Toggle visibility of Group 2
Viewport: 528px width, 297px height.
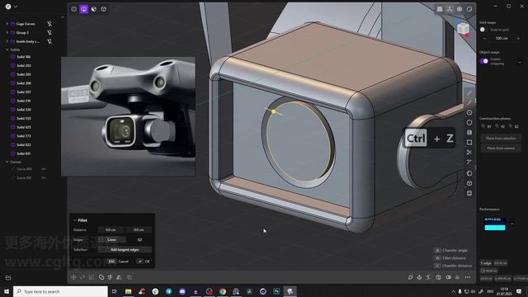tap(49, 32)
